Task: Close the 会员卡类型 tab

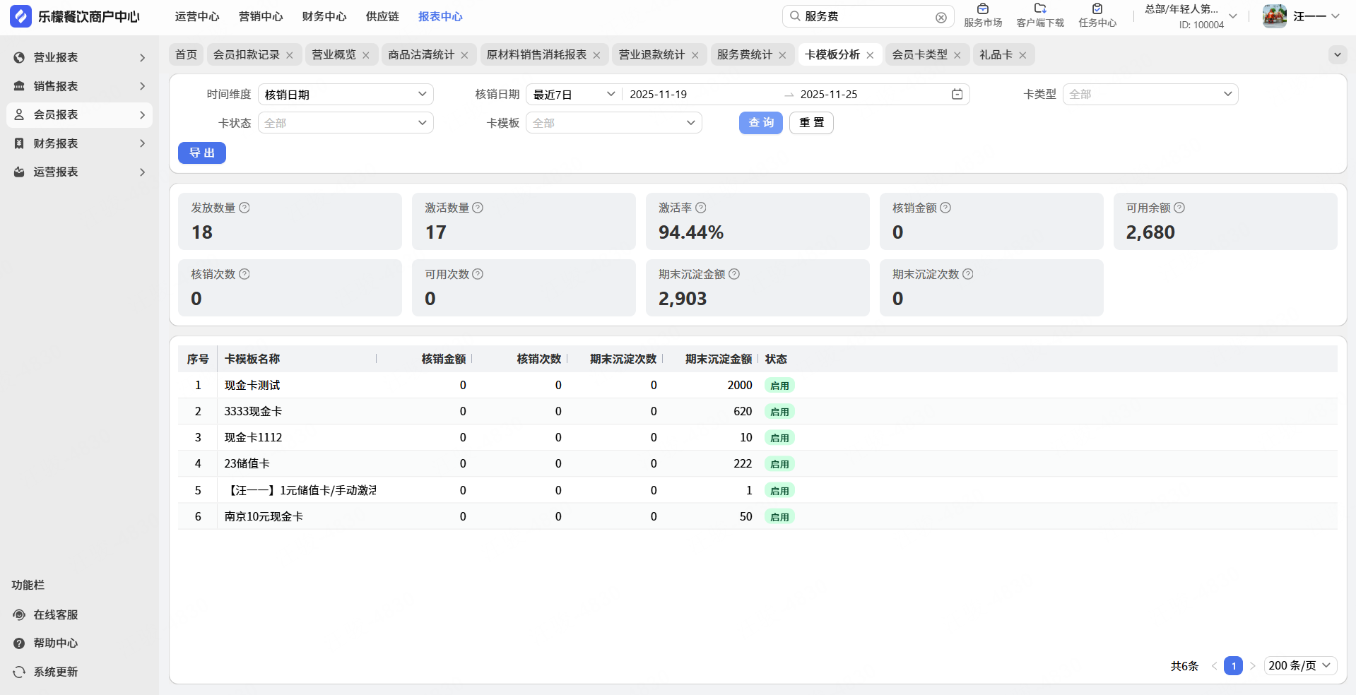Action: [957, 55]
